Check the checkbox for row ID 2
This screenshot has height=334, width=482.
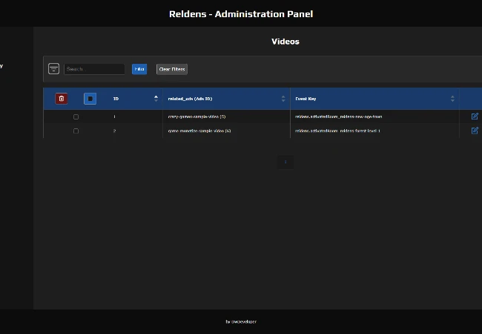point(76,131)
